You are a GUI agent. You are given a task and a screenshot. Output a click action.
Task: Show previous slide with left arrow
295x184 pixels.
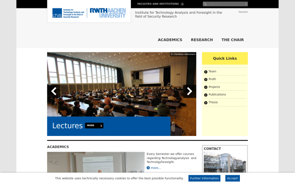pyautogui.click(x=54, y=91)
